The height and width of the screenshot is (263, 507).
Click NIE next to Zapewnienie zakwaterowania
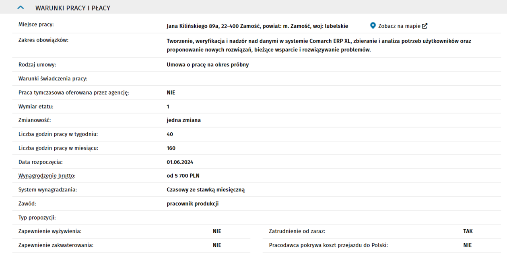[217, 245]
